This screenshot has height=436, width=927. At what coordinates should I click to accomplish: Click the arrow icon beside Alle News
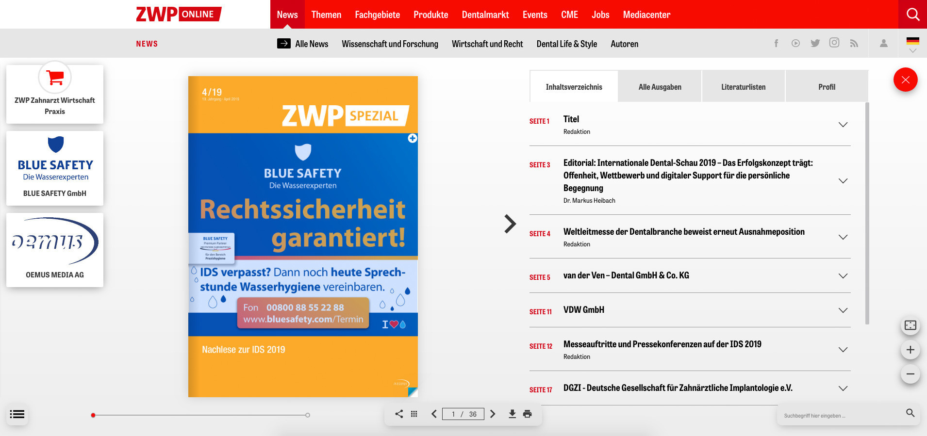(x=284, y=43)
